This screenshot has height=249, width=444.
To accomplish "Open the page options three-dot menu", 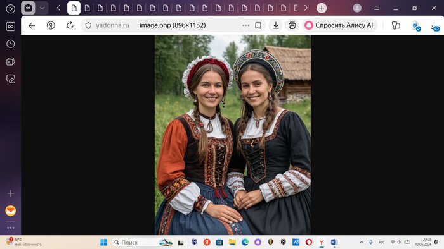I will [245, 25].
